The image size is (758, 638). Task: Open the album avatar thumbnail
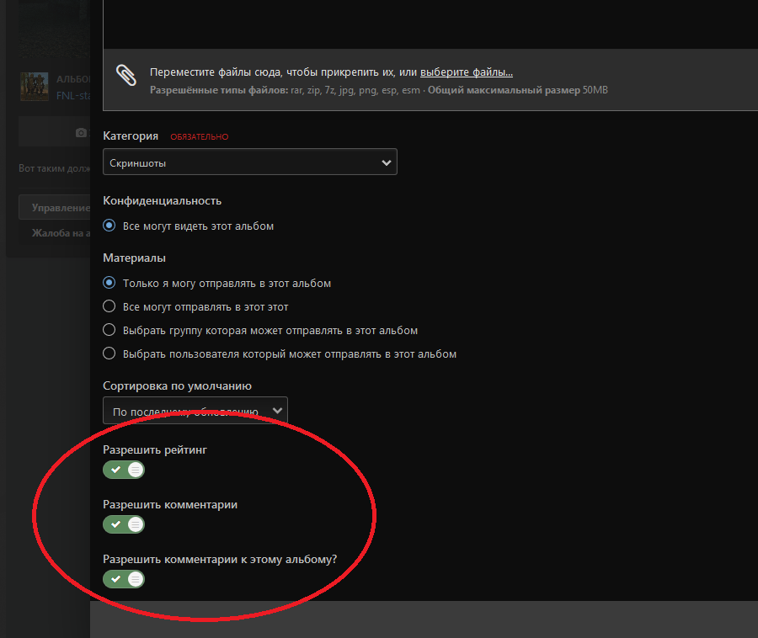point(35,86)
